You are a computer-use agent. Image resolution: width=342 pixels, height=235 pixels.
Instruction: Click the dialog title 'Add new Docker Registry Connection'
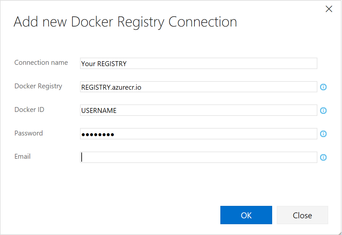[x=125, y=22]
